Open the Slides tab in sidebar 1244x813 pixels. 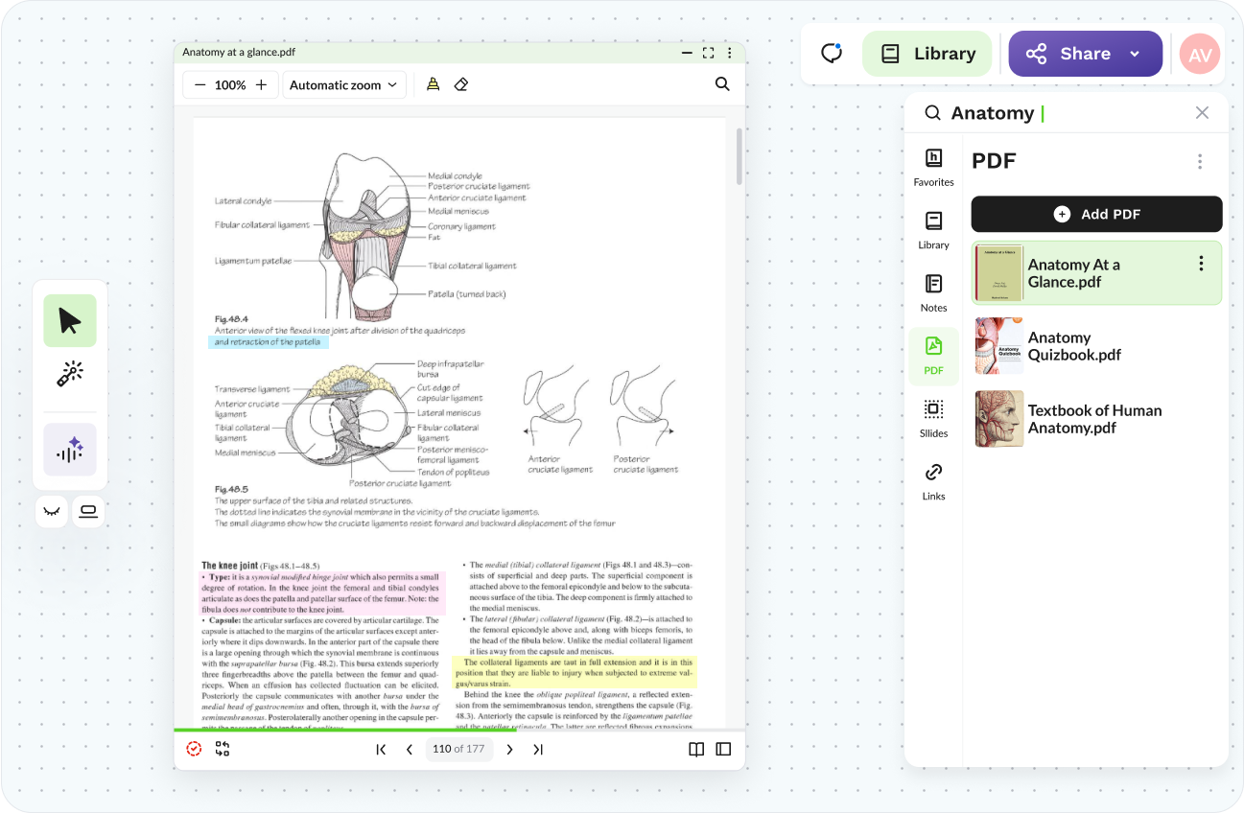point(933,418)
